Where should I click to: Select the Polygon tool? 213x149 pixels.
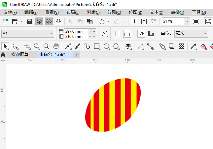[116, 46]
